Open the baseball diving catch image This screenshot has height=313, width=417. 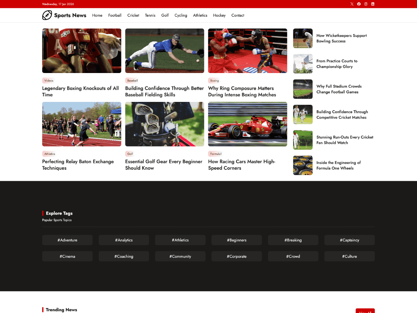point(165,51)
